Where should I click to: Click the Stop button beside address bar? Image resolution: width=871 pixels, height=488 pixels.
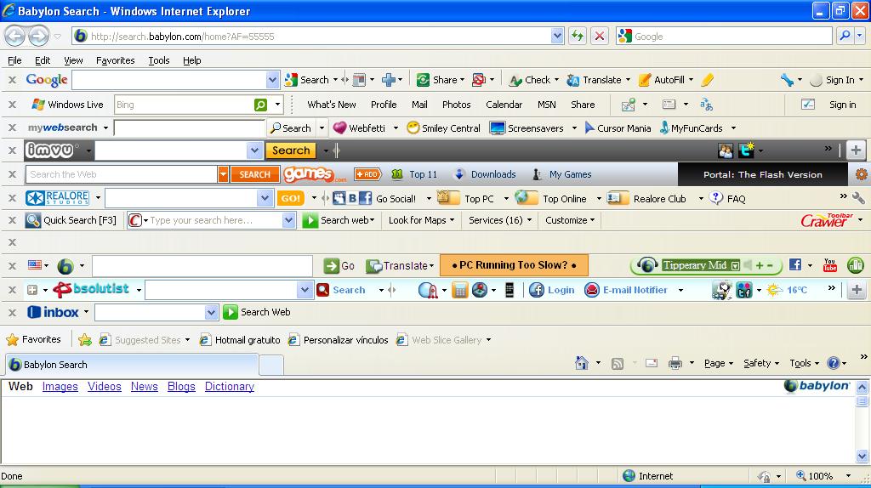pos(600,36)
